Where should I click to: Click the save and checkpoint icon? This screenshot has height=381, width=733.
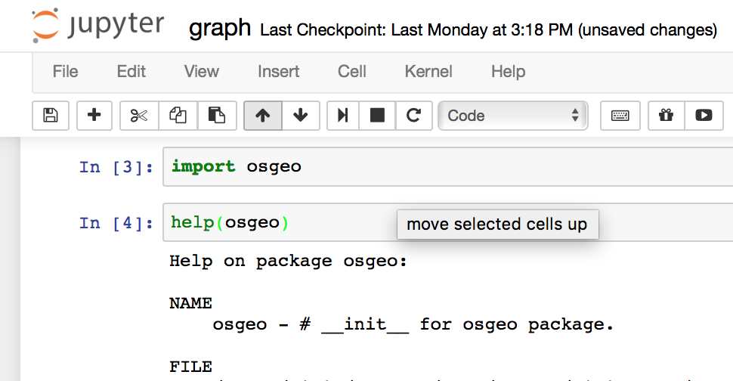[51, 116]
